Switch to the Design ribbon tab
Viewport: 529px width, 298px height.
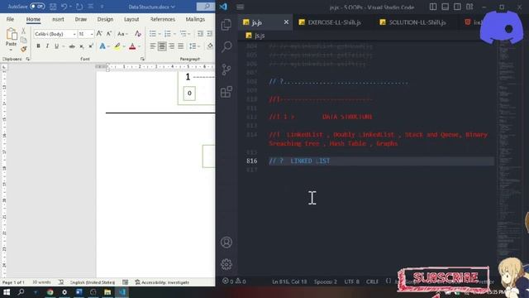105,19
